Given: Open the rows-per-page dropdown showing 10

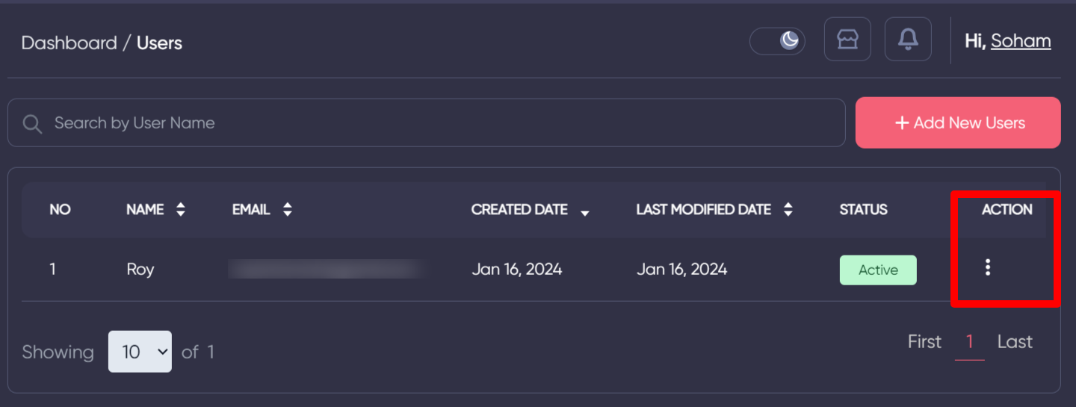Looking at the screenshot, I should [140, 352].
